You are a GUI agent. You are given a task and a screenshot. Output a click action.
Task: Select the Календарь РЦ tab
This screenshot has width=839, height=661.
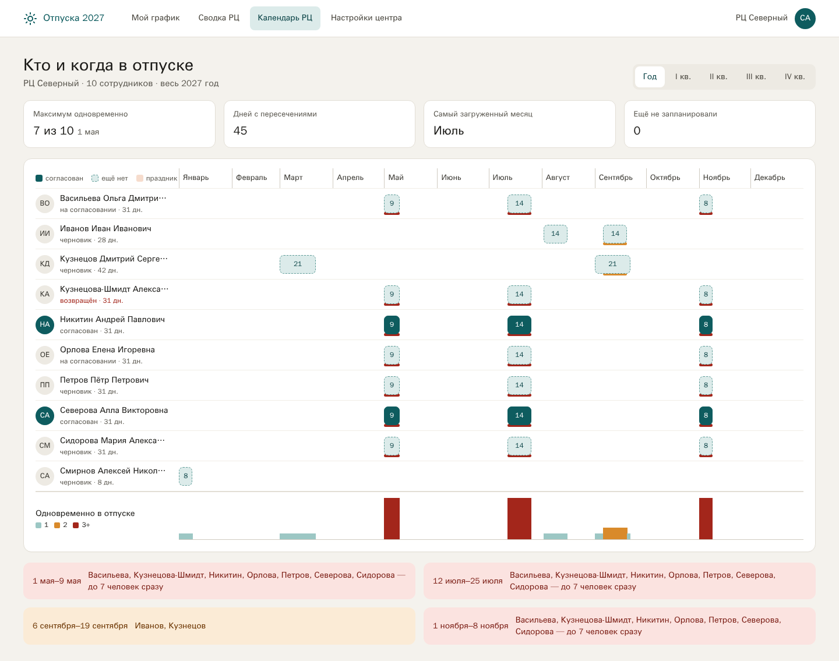[285, 18]
